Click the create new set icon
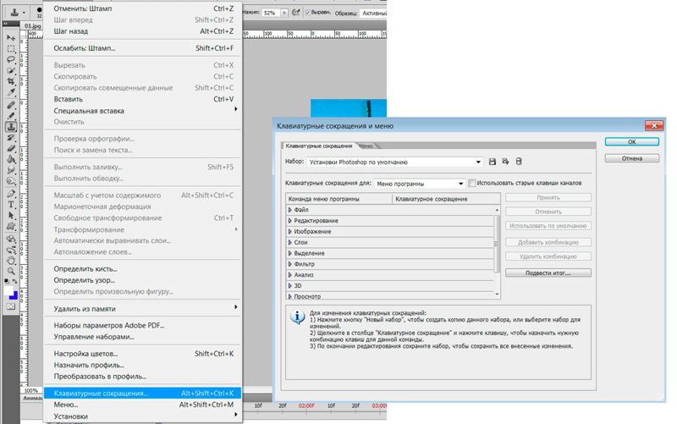This screenshot has width=677, height=424. click(505, 162)
